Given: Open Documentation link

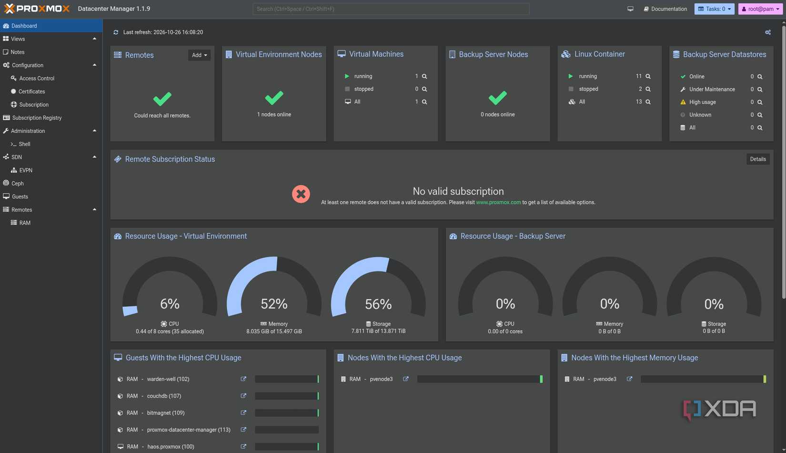Looking at the screenshot, I should point(665,9).
